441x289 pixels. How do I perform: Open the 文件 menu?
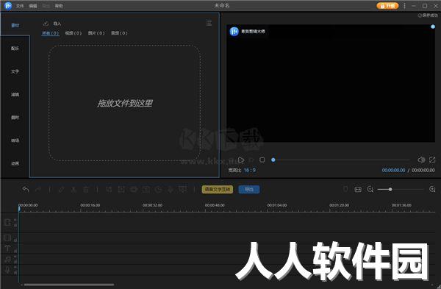[x=20, y=6]
